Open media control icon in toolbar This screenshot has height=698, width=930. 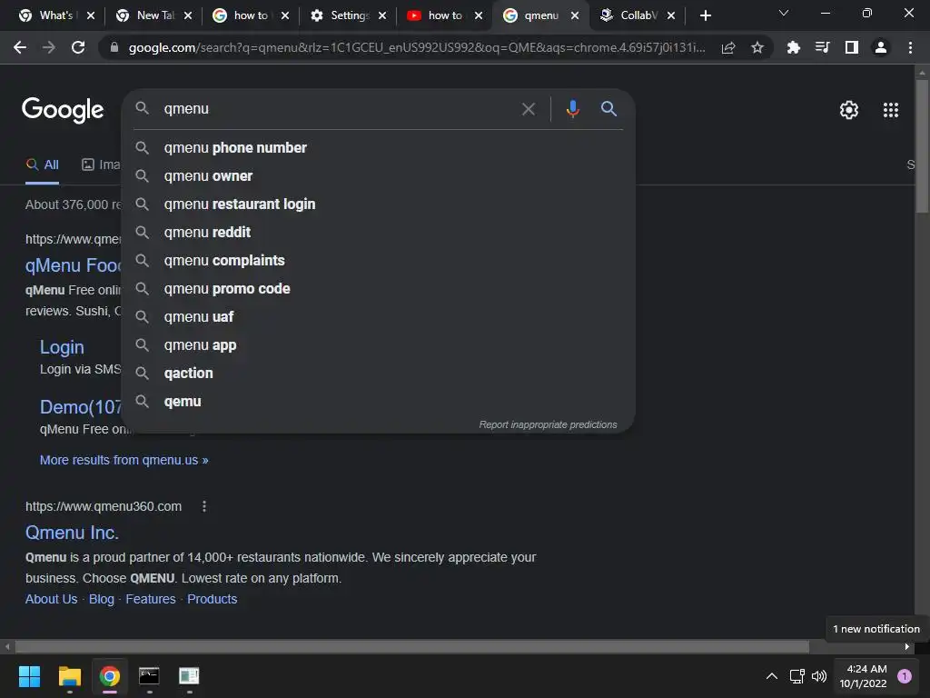click(822, 47)
